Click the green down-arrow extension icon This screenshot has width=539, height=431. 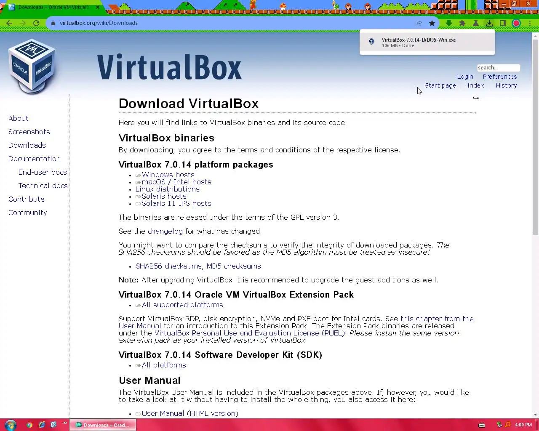coord(449,23)
